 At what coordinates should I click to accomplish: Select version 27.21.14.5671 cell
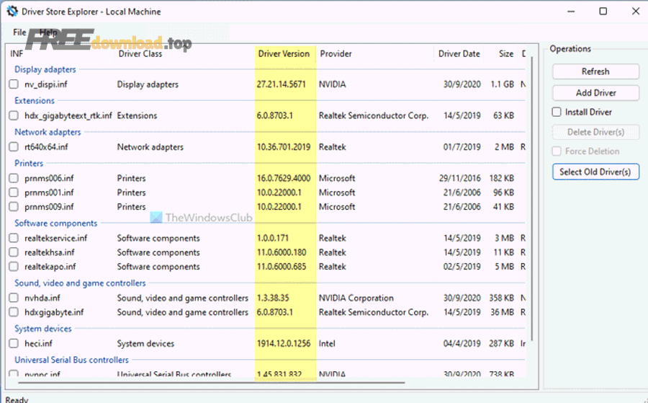coord(281,84)
